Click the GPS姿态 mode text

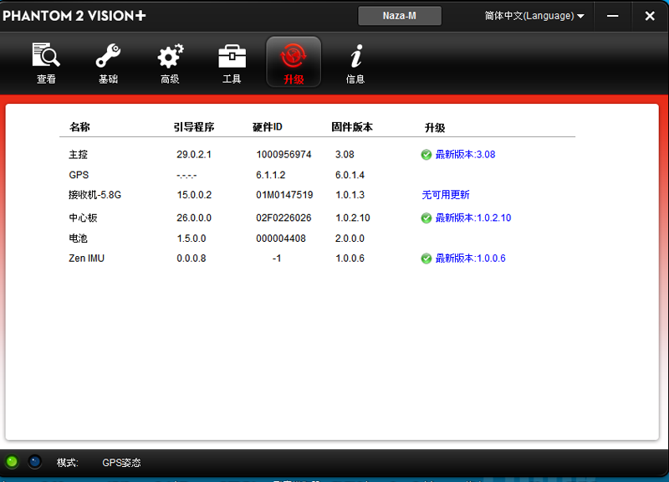point(121,463)
